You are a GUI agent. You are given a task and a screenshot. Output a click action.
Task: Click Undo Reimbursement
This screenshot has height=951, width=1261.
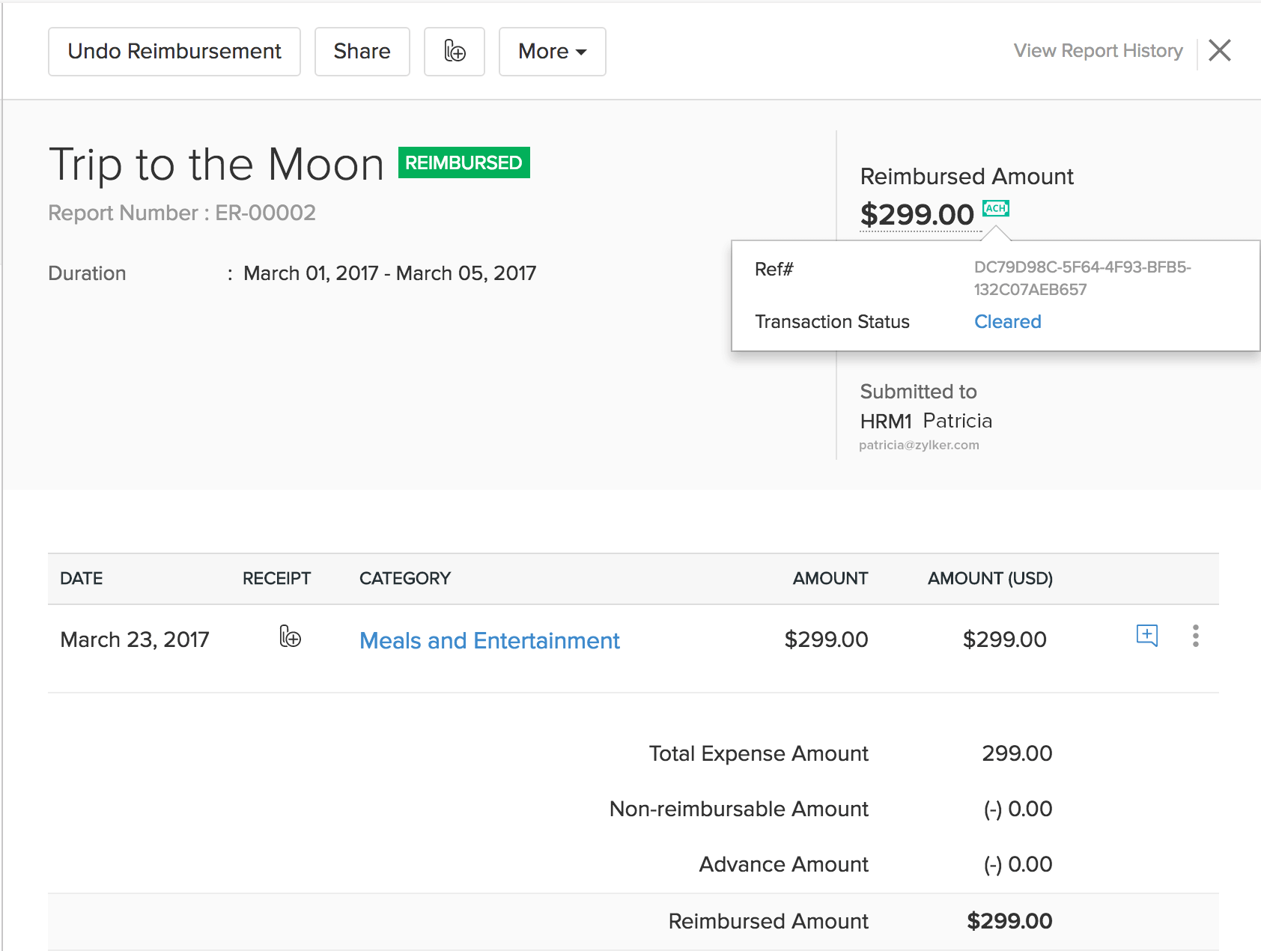pyautogui.click(x=174, y=51)
